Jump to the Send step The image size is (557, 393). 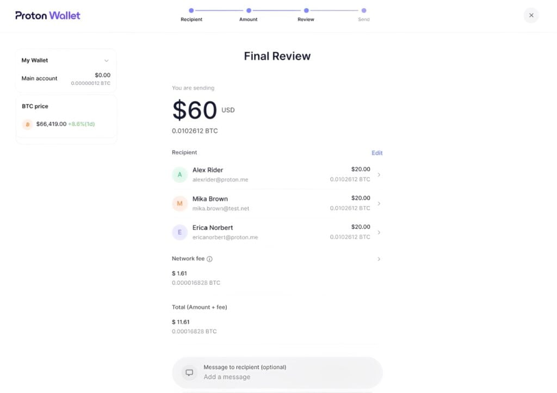363,10
